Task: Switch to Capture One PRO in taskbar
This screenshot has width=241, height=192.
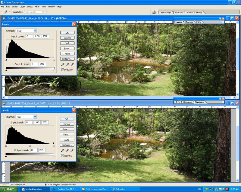Action: (65, 189)
